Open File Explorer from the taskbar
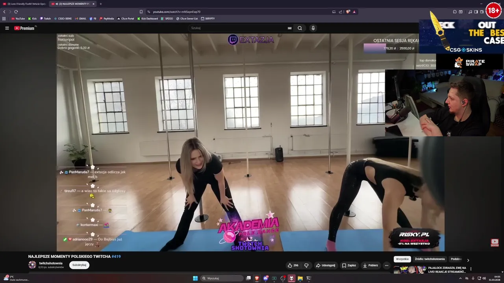The height and width of the screenshot is (283, 504). coord(300,278)
